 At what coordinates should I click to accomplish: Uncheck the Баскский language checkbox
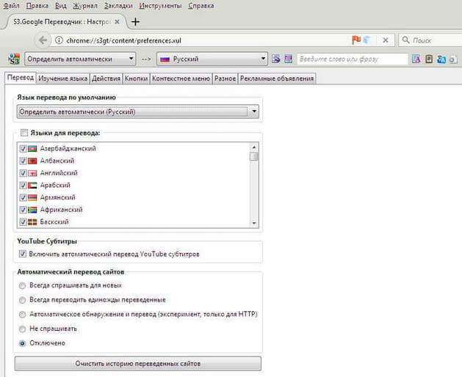point(23,222)
